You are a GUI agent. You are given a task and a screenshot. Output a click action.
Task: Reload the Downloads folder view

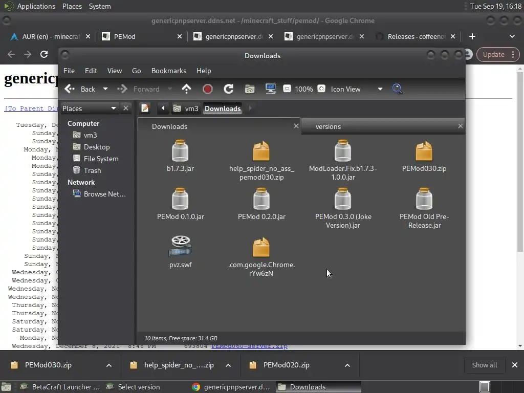(229, 89)
